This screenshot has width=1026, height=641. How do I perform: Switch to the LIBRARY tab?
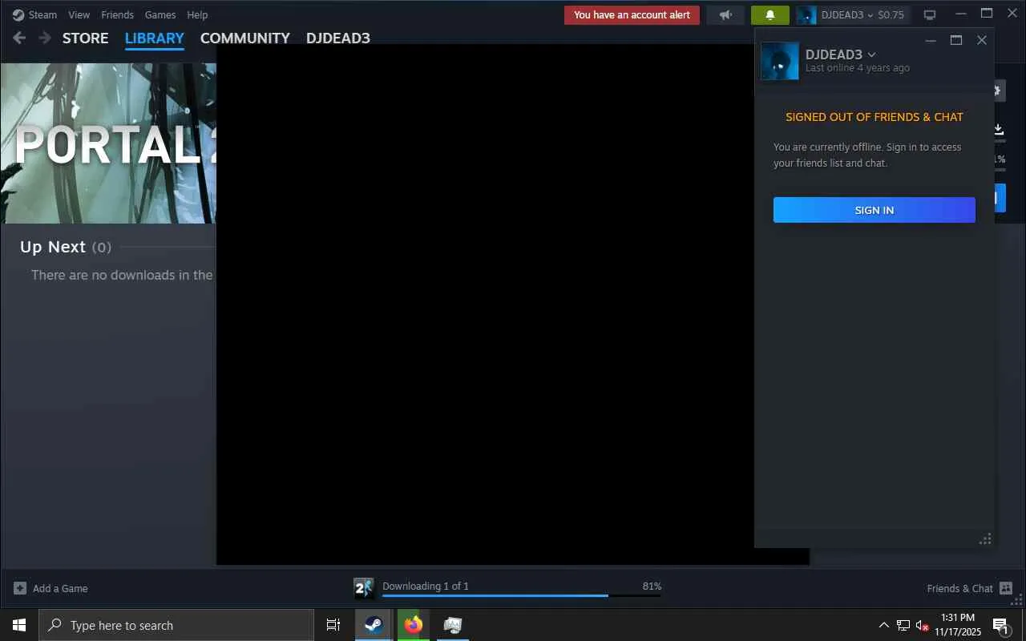155,38
